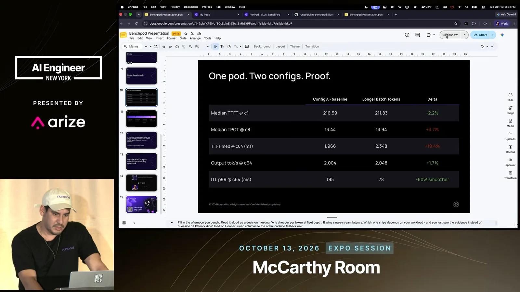Screen dimensions: 520x292
Task: Open the Arrange menu in Slides
Action: coord(195,38)
